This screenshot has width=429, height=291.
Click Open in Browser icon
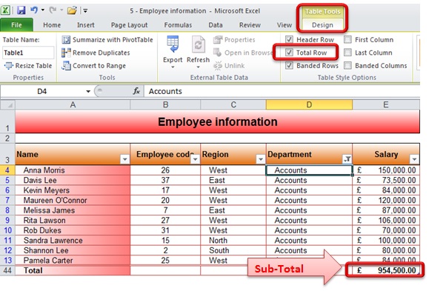[x=217, y=53]
